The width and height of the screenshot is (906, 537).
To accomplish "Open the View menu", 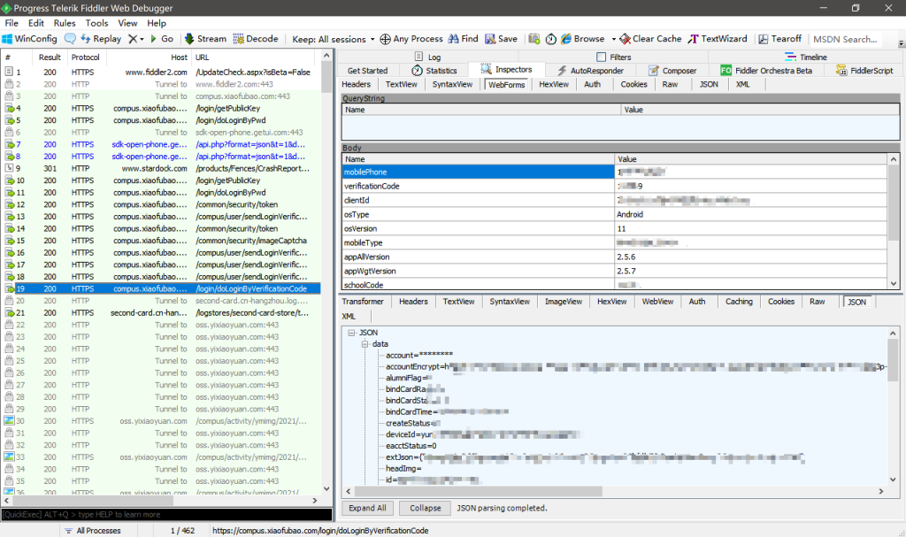I will tap(127, 23).
